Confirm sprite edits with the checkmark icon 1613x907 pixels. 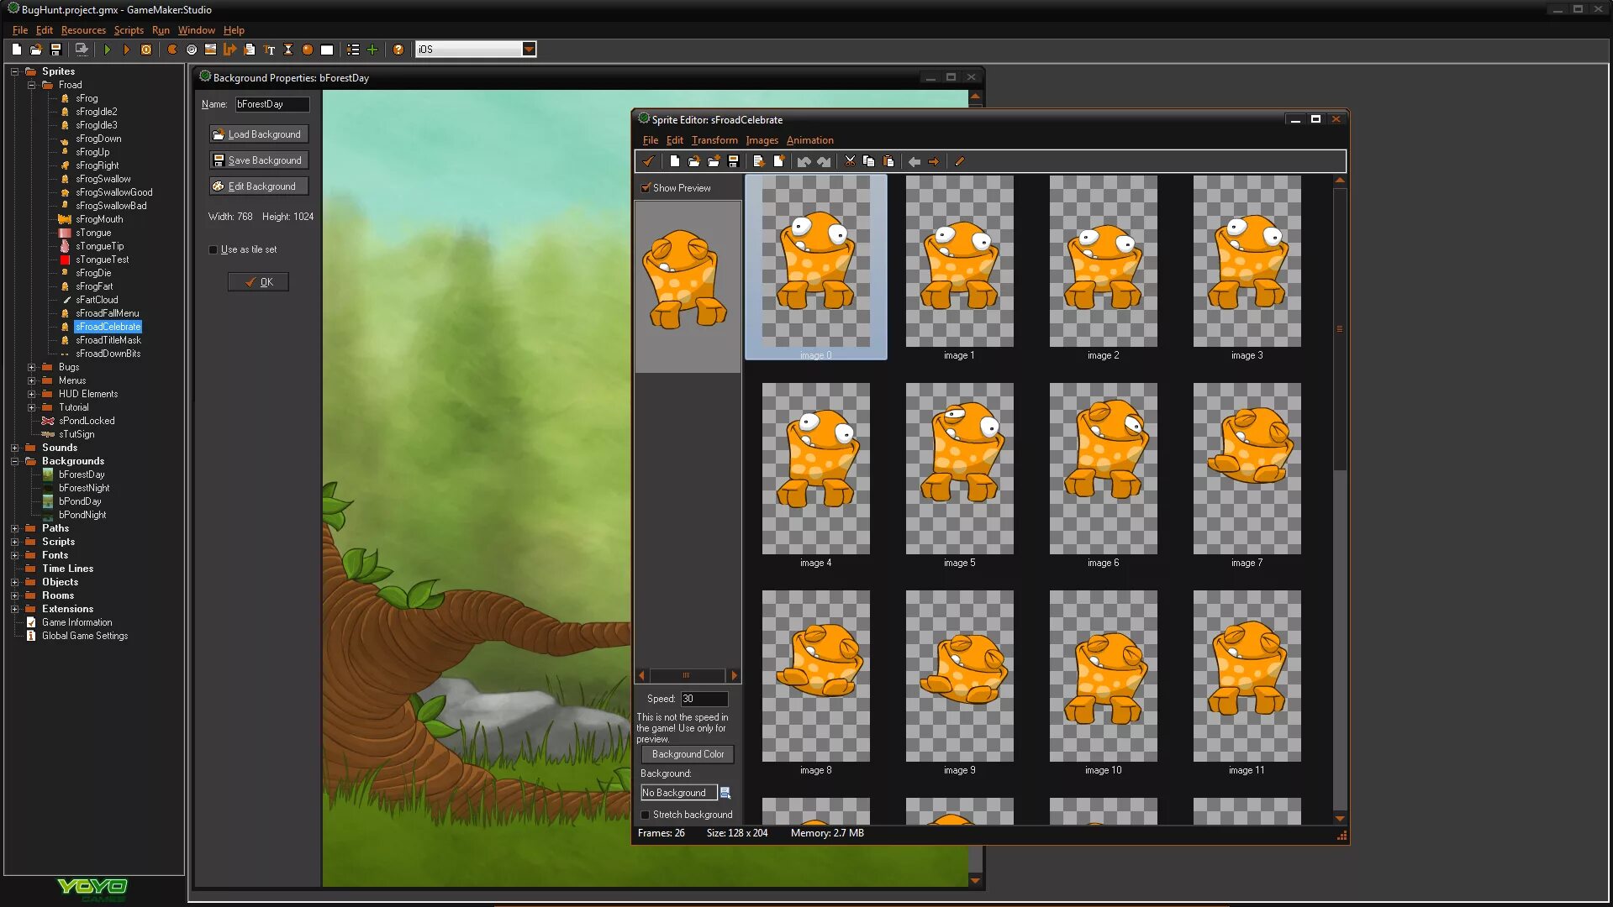[648, 161]
